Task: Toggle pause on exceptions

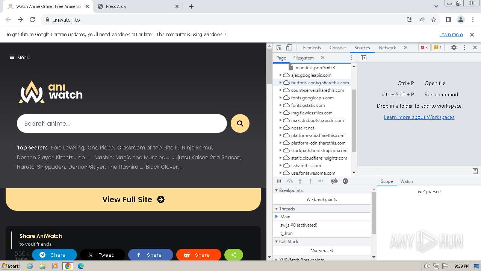Action: click(x=345, y=181)
